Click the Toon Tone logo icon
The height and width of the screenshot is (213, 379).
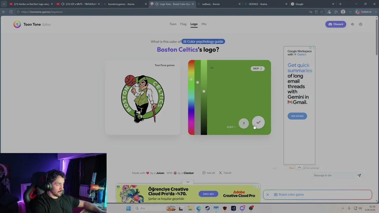tap(17, 24)
